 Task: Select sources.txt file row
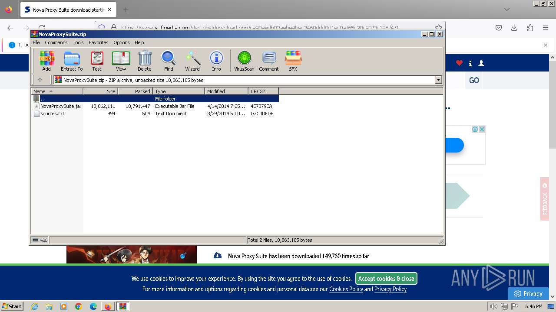(155, 114)
